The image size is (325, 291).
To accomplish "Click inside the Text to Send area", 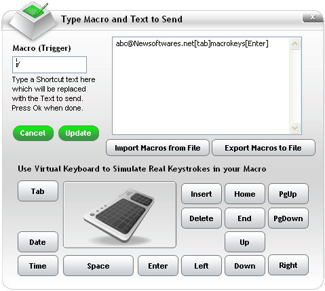I will point(201,86).
